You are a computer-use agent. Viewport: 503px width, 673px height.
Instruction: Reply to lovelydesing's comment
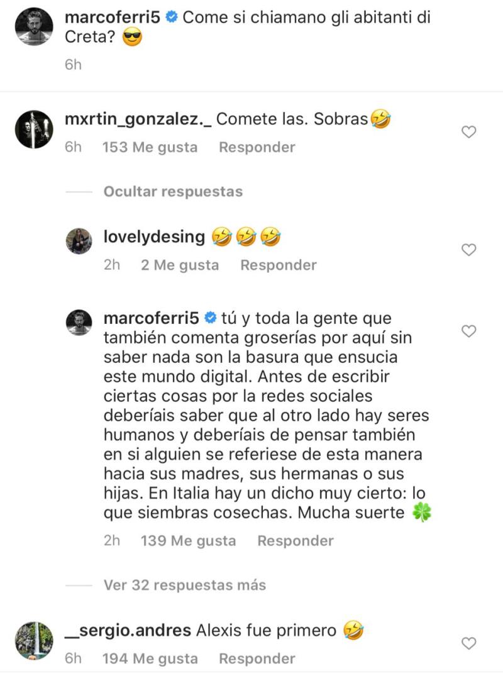pyautogui.click(x=279, y=265)
